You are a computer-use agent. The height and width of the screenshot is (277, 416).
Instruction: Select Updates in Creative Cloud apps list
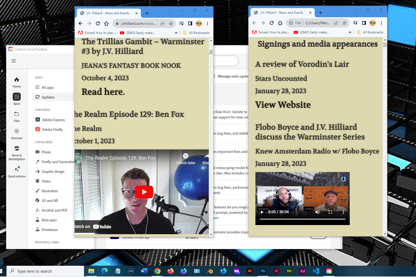[x=53, y=97]
